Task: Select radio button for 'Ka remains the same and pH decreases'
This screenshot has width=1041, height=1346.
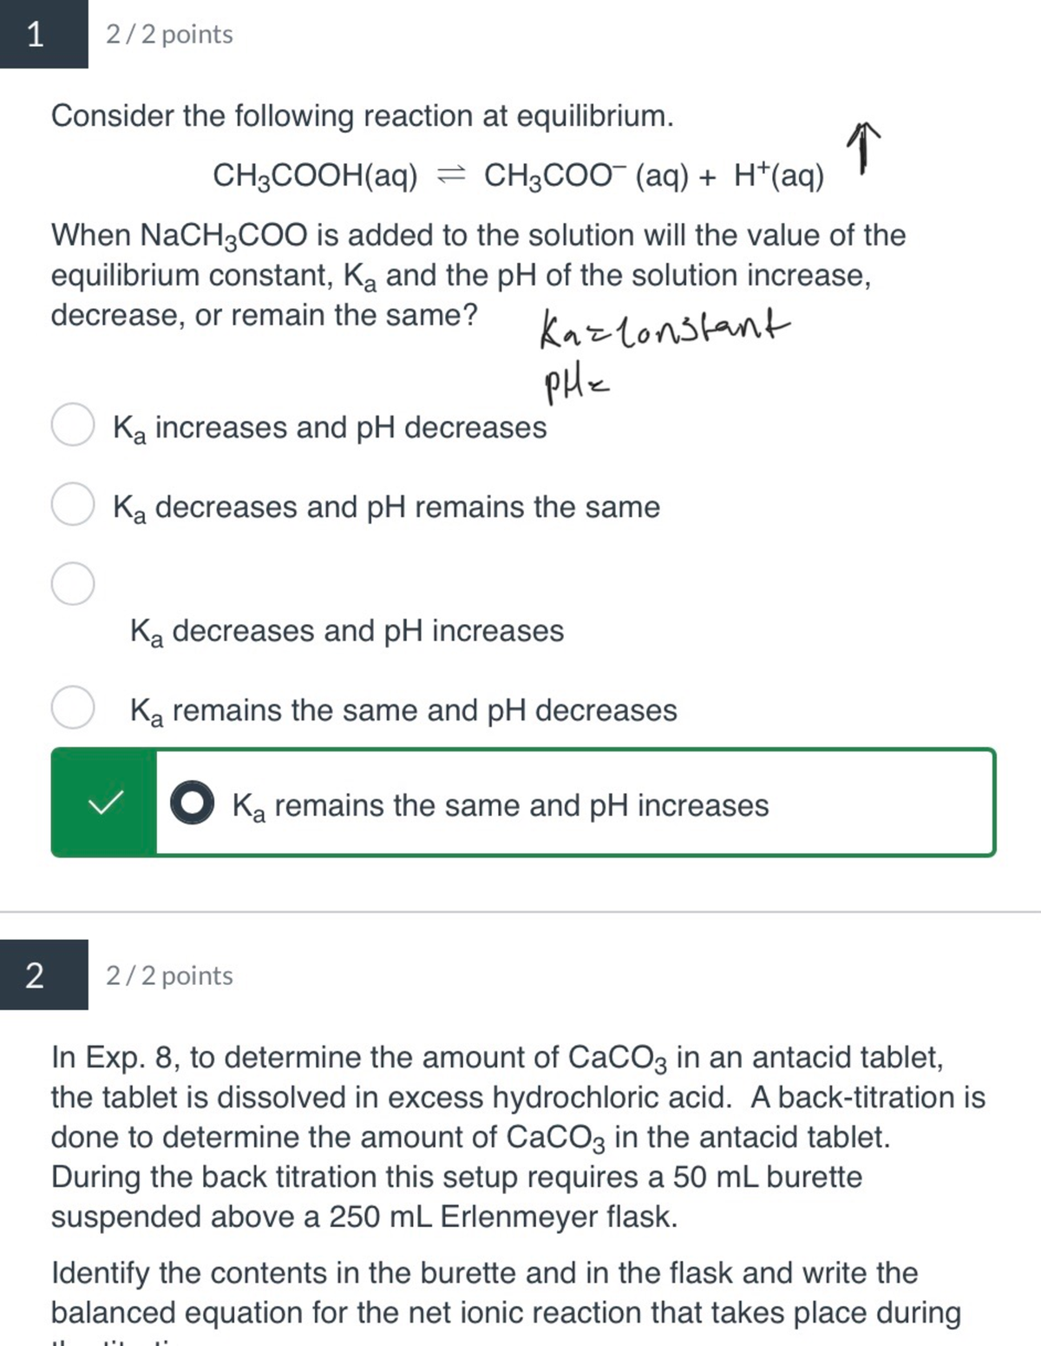Action: (x=73, y=707)
